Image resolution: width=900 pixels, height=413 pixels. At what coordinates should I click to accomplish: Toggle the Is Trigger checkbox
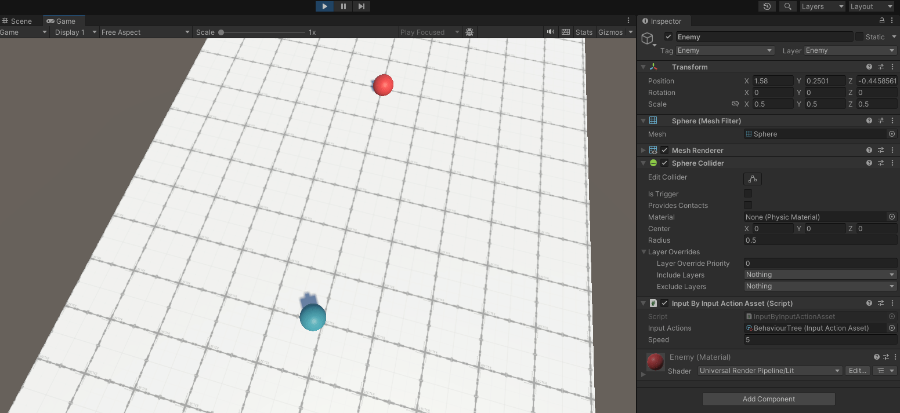[748, 193]
